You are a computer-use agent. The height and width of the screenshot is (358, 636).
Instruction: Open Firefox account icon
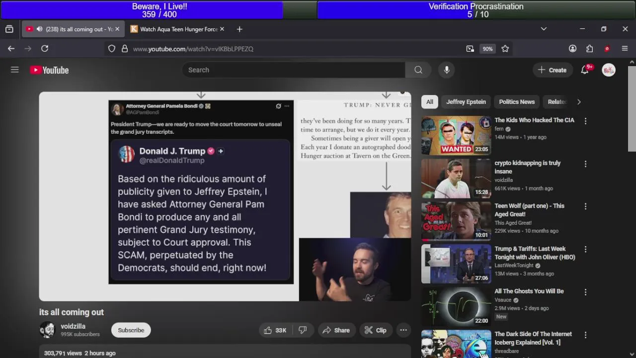point(572,49)
